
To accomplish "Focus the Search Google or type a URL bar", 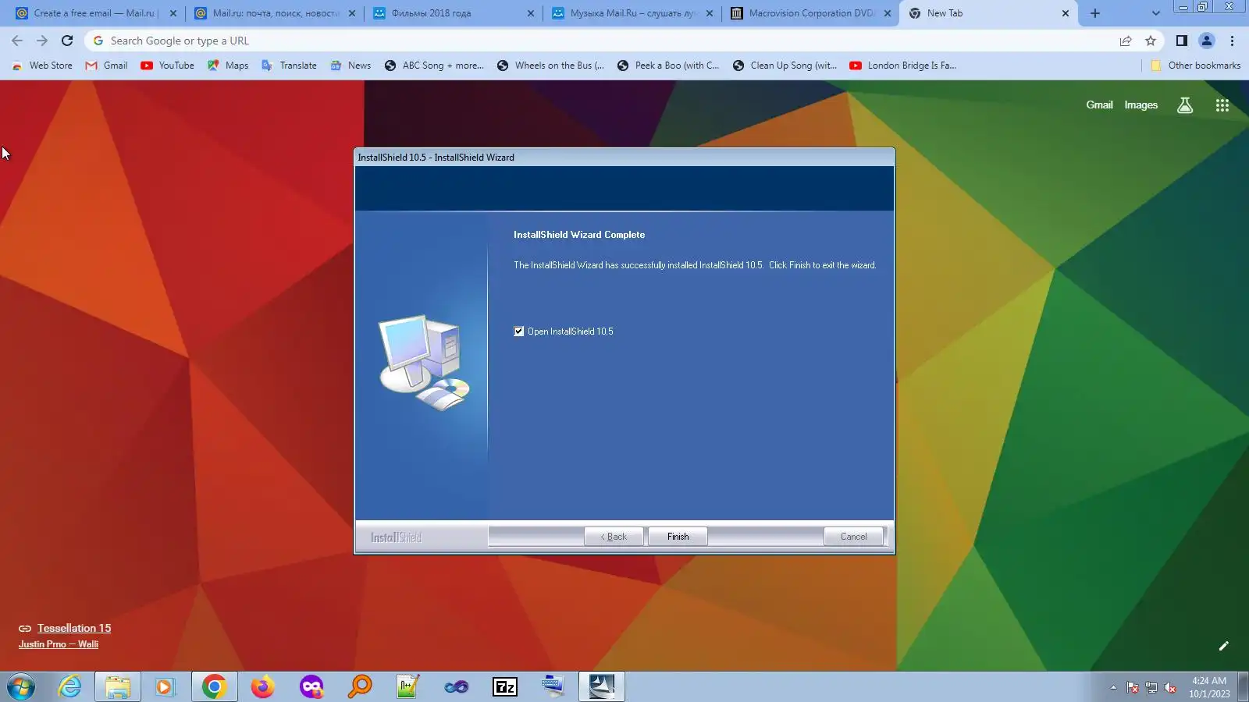I will [601, 41].
